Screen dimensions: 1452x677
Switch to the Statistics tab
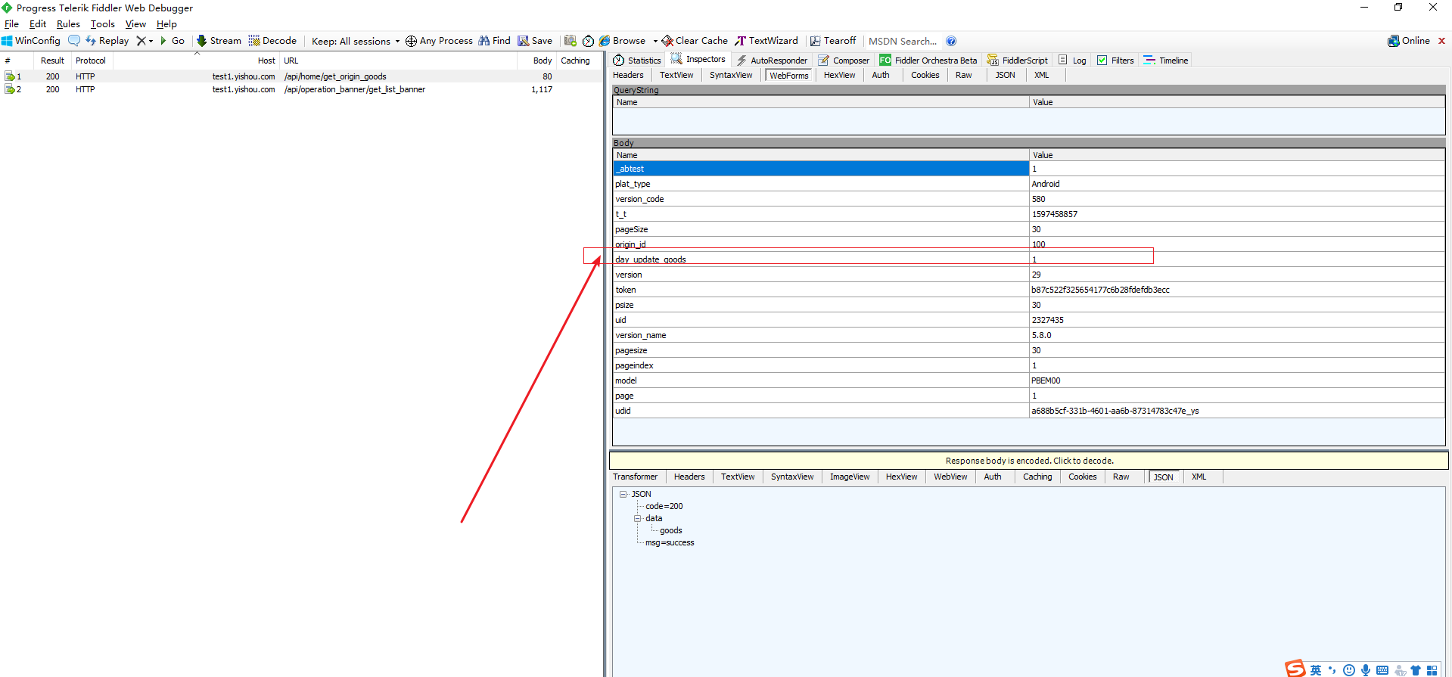(x=637, y=61)
